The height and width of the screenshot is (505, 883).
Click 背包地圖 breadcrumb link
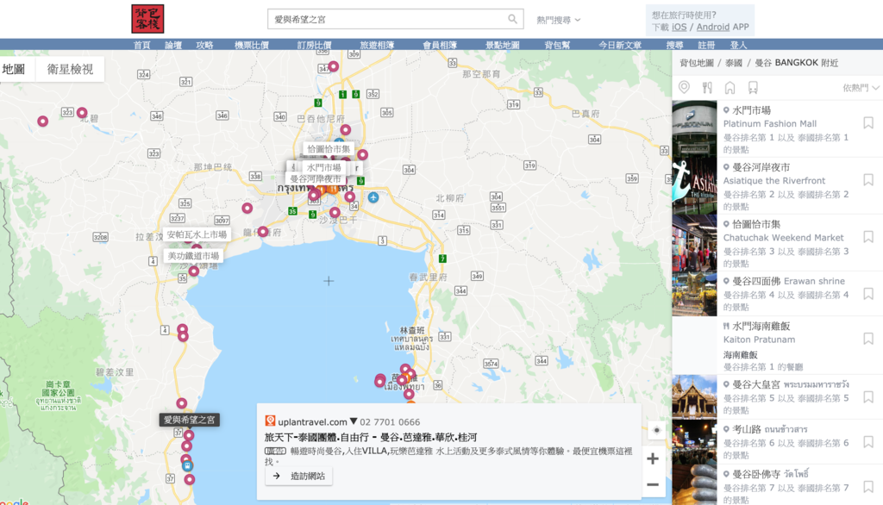[697, 63]
